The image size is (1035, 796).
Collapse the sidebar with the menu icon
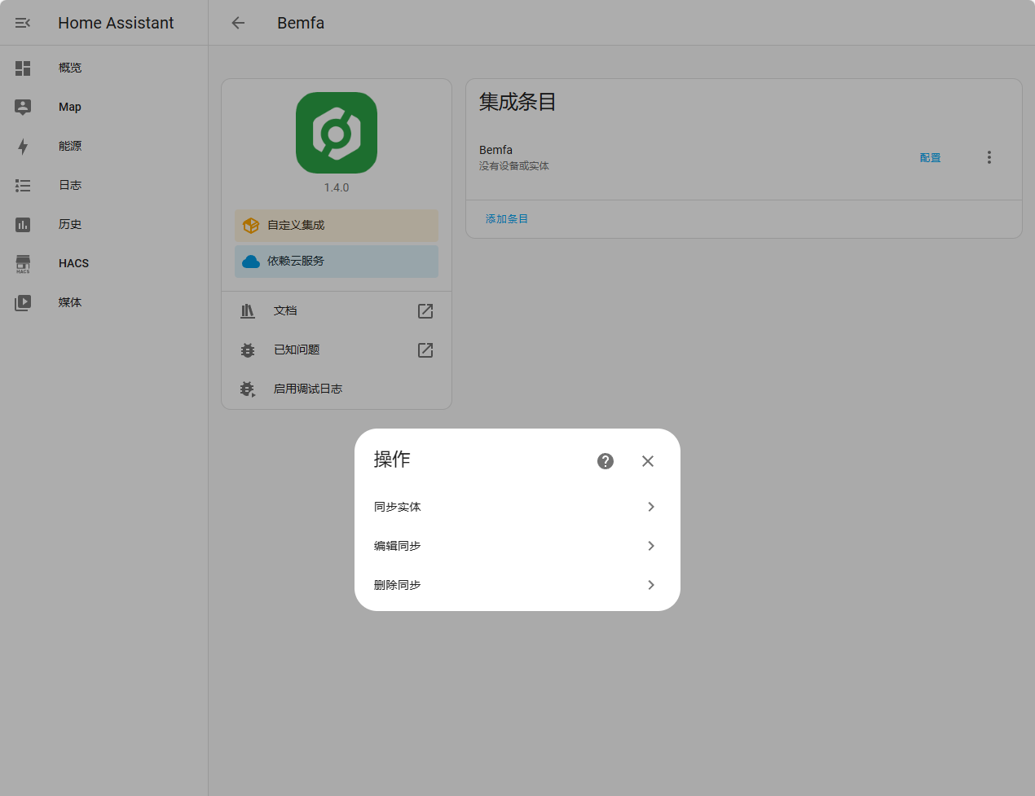click(23, 23)
